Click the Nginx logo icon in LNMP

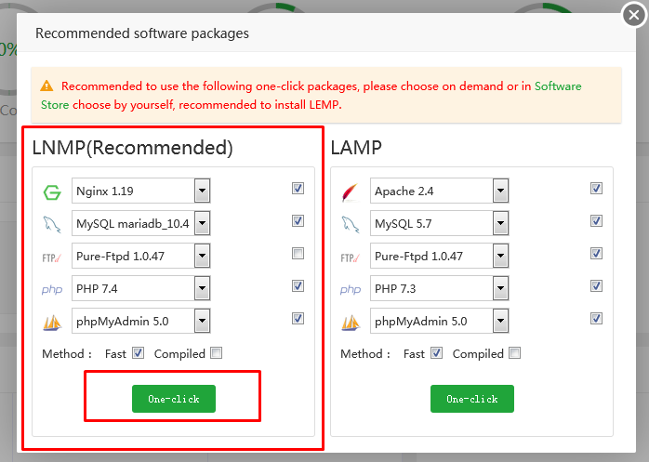51,192
